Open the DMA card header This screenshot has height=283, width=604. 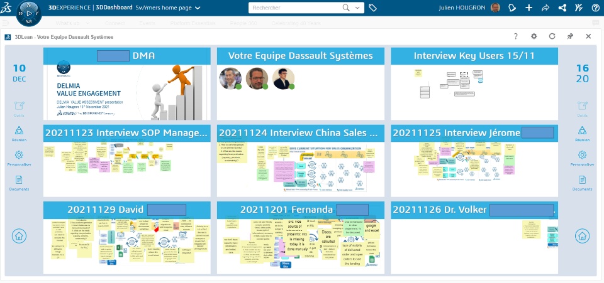(x=126, y=56)
